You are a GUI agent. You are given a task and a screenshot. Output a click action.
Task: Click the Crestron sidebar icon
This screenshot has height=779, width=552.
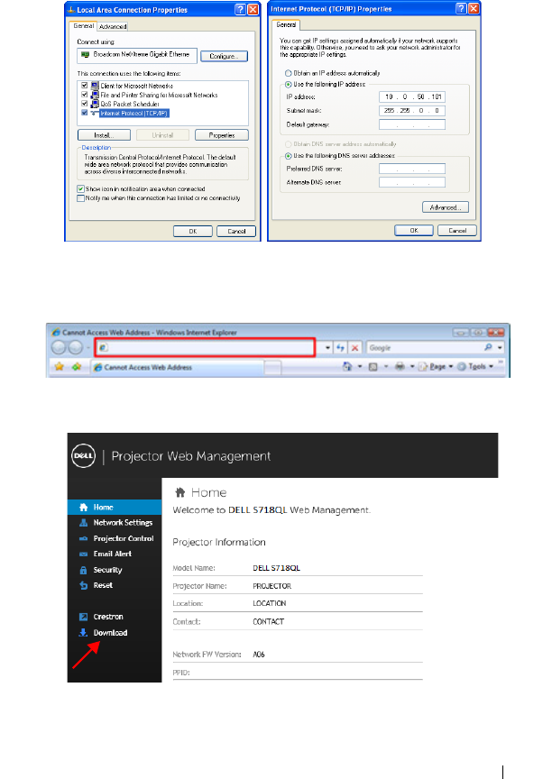84,617
